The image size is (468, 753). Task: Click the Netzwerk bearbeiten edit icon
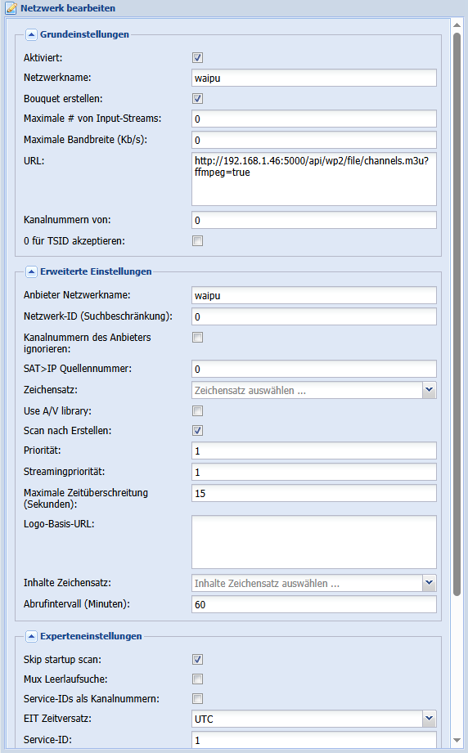[x=11, y=8]
